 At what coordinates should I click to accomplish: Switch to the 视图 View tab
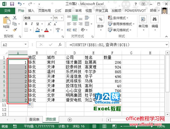coord(89,10)
